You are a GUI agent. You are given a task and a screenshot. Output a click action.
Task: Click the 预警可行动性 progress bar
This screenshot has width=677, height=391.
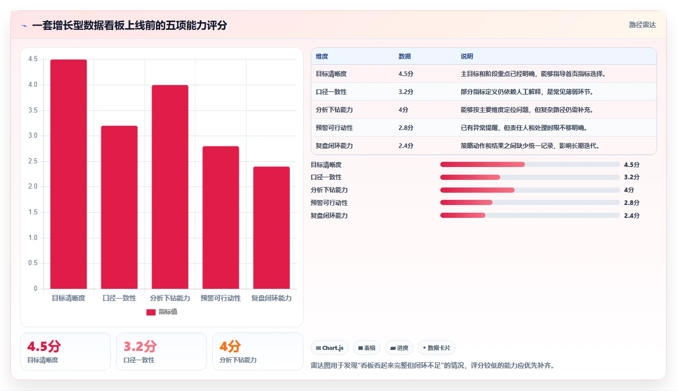pos(530,202)
